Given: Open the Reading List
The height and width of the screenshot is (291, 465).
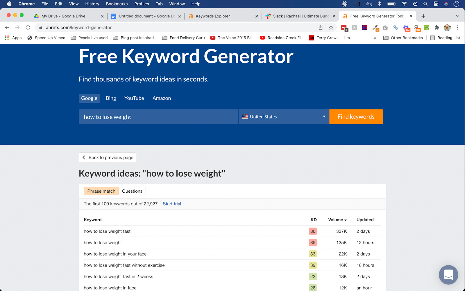Looking at the screenshot, I should [x=445, y=38].
